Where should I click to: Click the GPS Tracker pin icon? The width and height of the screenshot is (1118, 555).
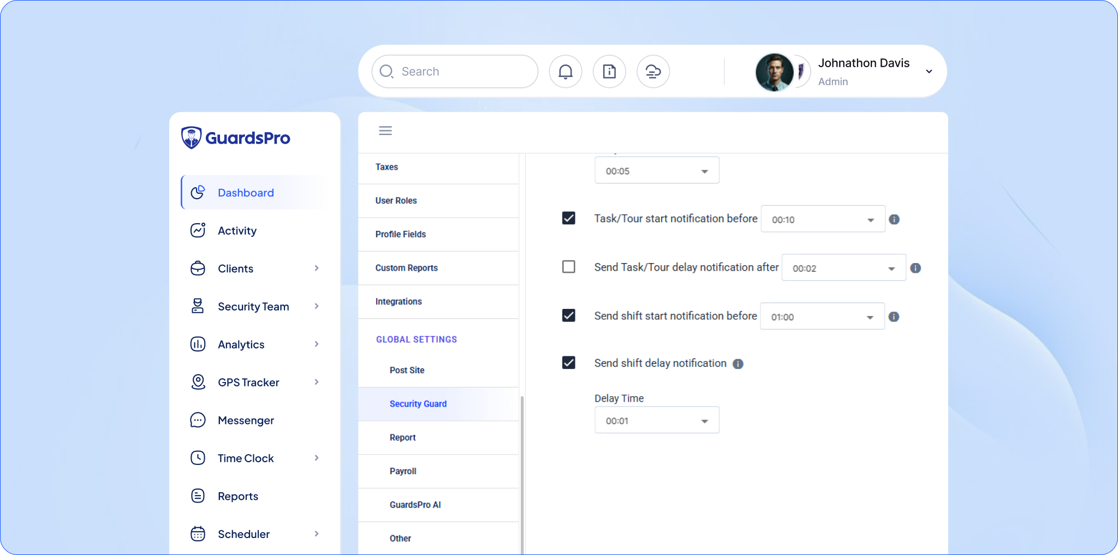(198, 382)
